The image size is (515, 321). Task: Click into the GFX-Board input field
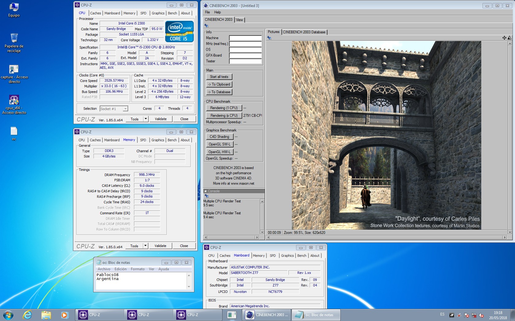pos(245,56)
